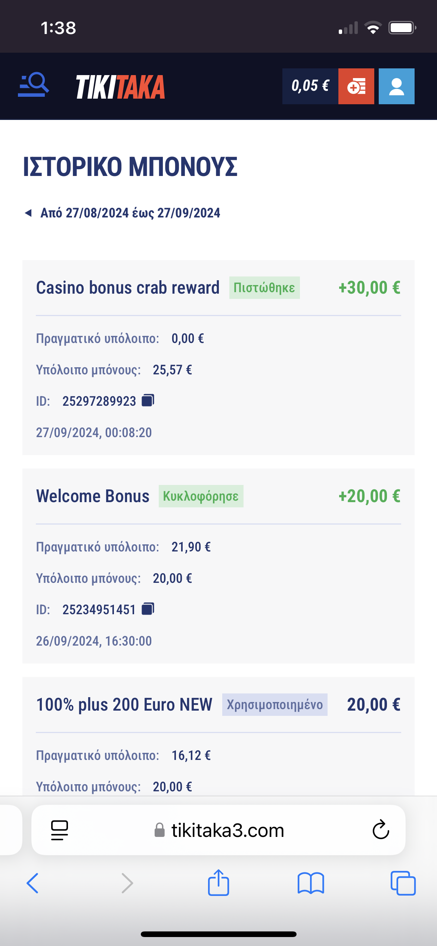Select the Welcome Bonus entry title

(93, 496)
